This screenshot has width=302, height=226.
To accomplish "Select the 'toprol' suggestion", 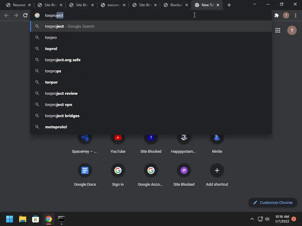I will tap(151, 49).
